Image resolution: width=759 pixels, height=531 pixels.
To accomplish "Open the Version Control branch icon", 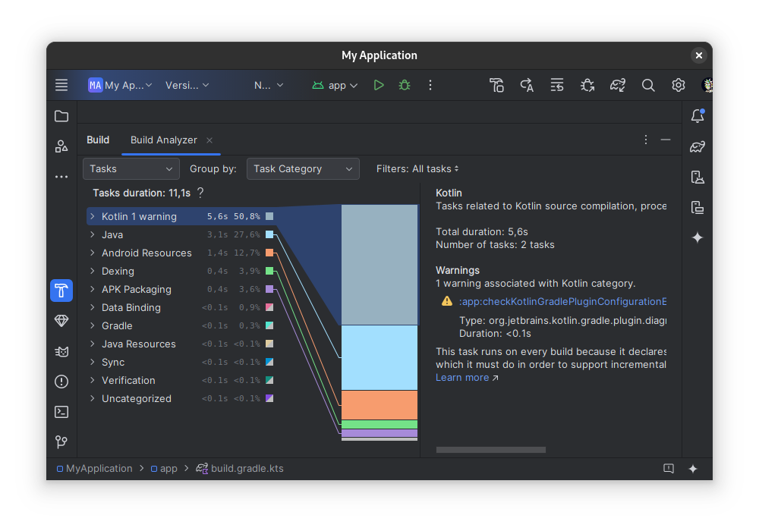I will [61, 442].
